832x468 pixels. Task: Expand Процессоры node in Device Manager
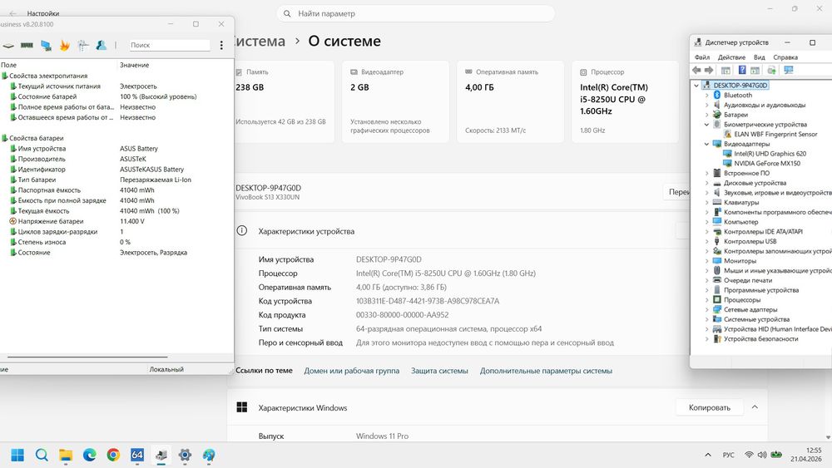point(706,300)
